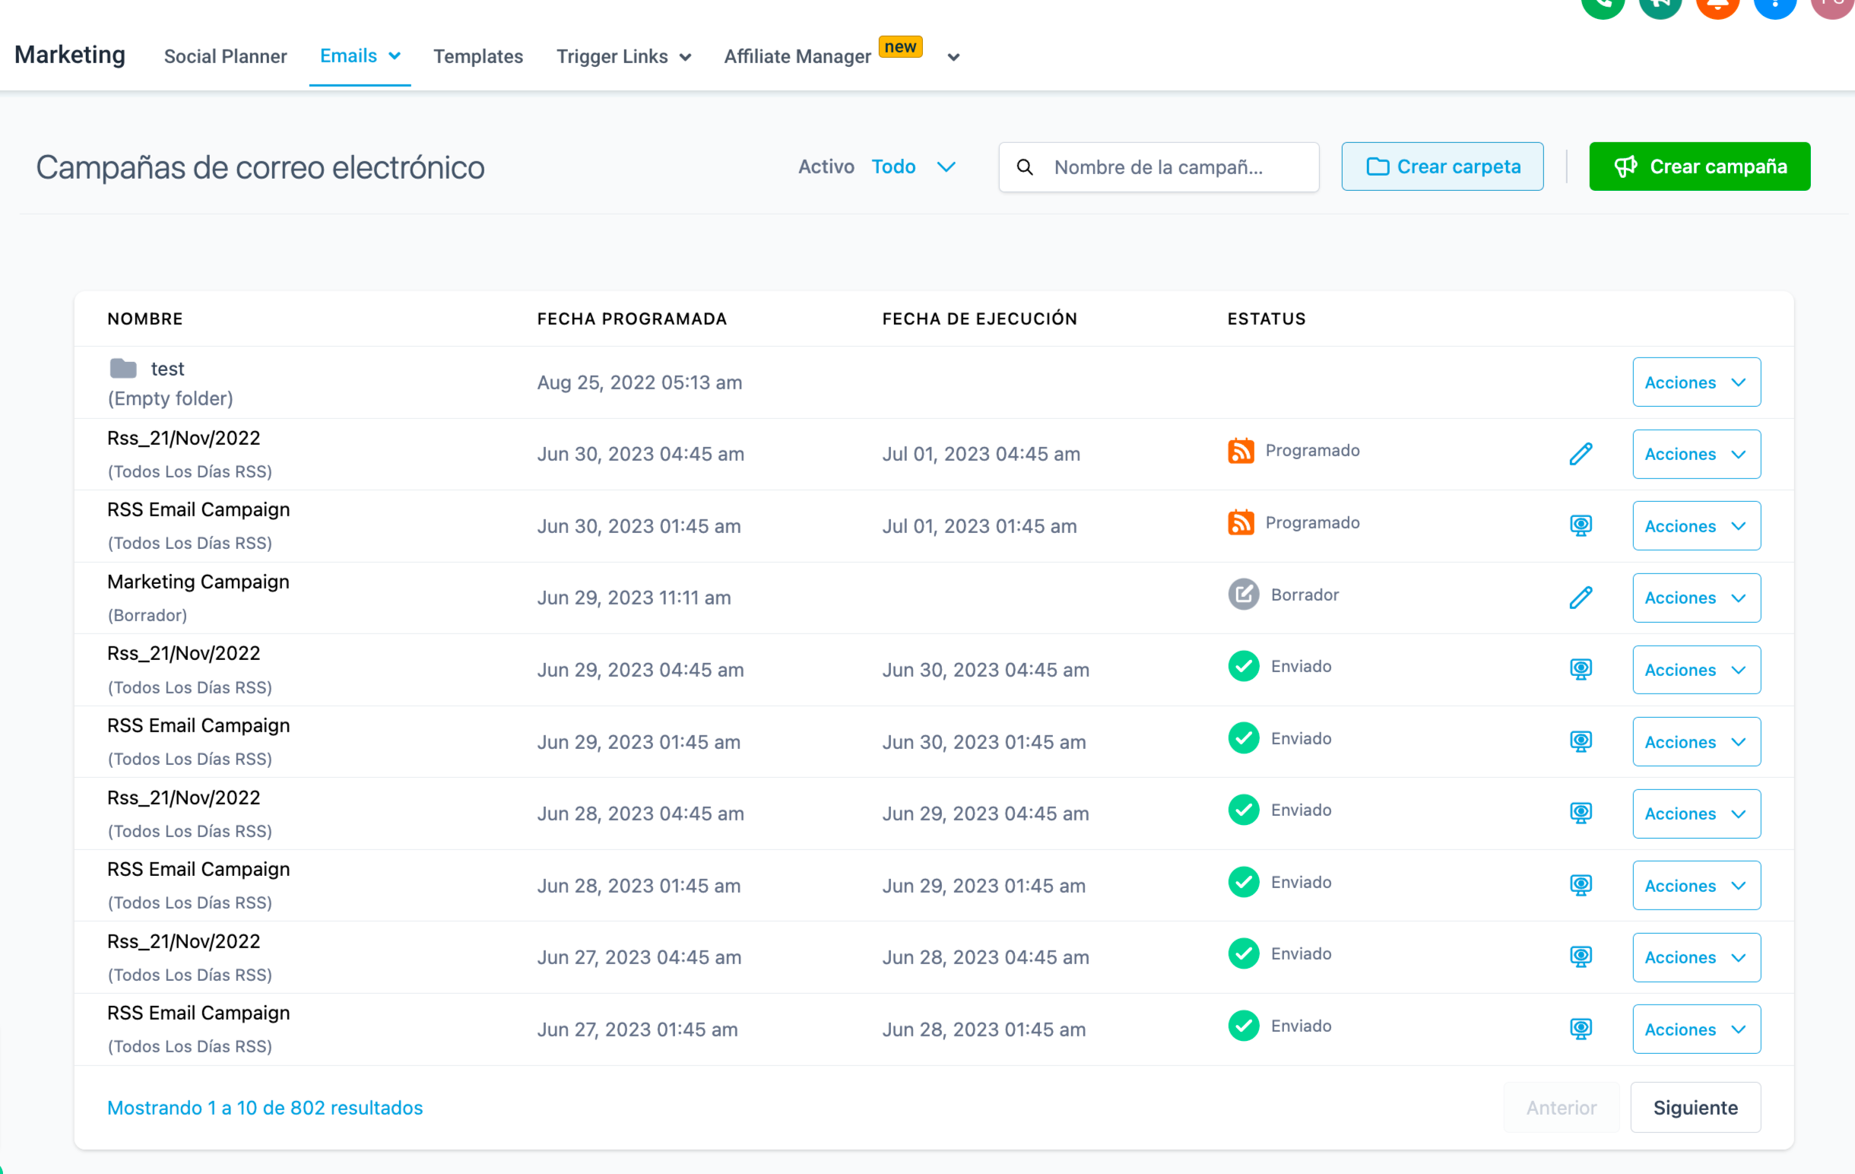Click Enviado check icon for Jun 27 04:45 row
Image resolution: width=1855 pixels, height=1174 pixels.
click(1242, 953)
